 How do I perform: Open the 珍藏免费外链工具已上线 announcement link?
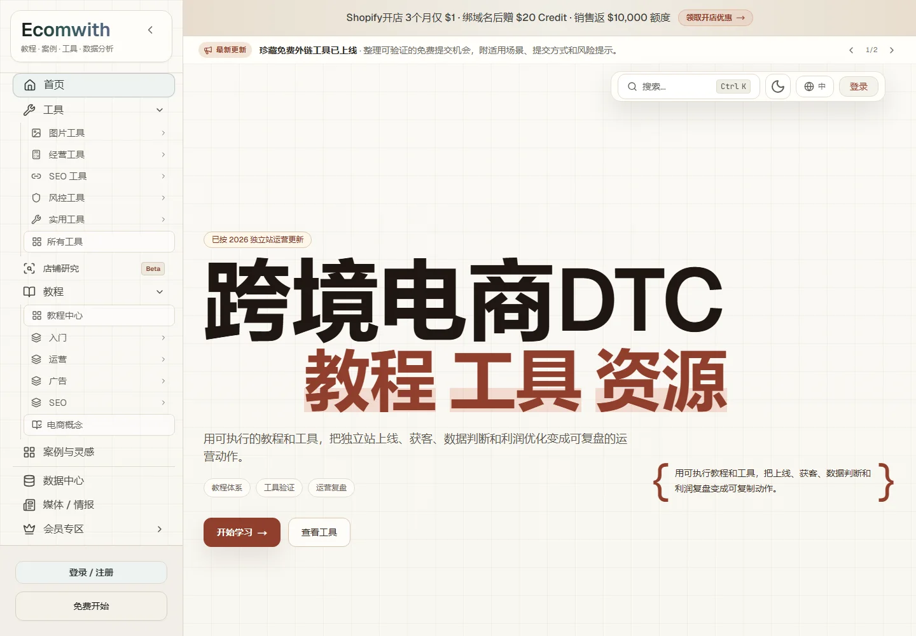point(309,50)
